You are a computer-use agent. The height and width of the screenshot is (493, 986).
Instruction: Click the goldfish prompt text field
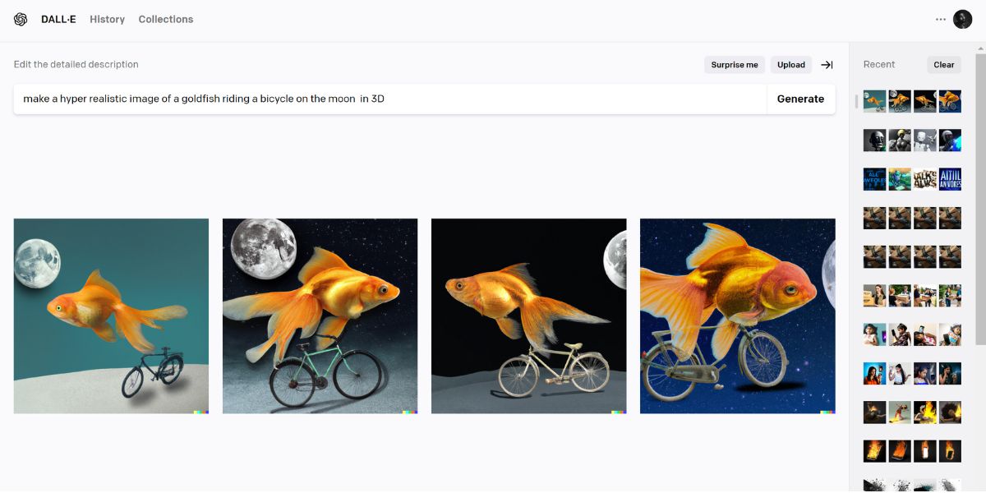tap(390, 99)
